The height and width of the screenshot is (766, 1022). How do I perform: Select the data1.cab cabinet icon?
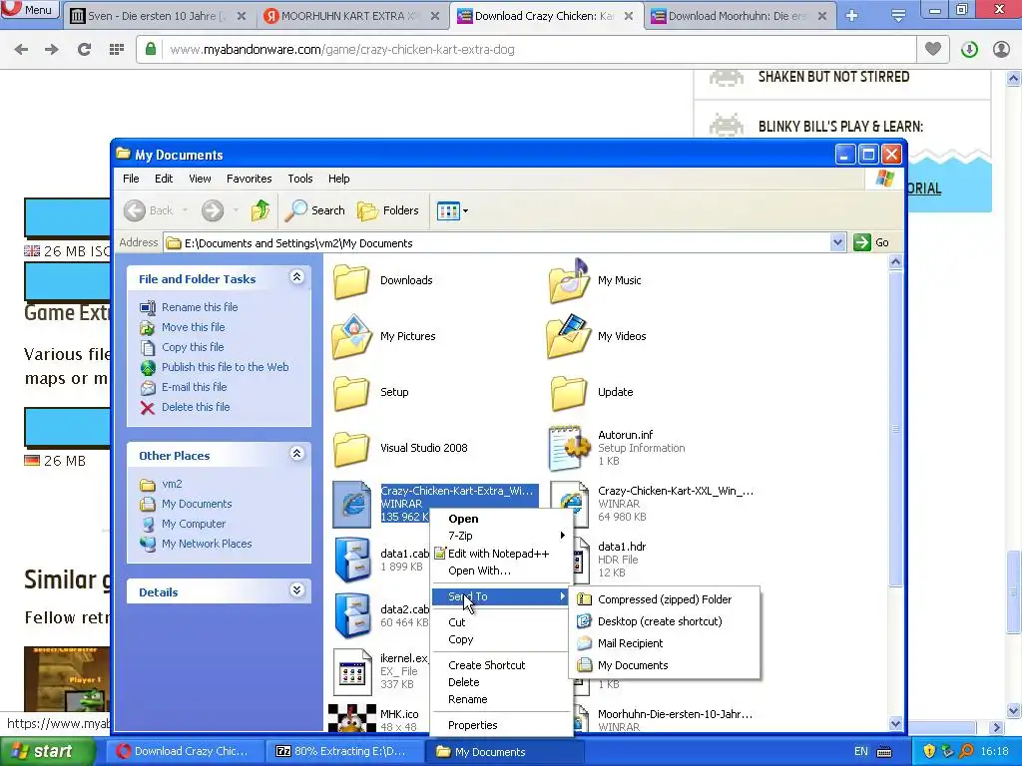[352, 560]
